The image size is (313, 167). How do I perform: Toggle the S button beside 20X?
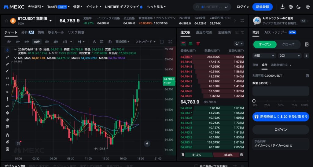306,56
